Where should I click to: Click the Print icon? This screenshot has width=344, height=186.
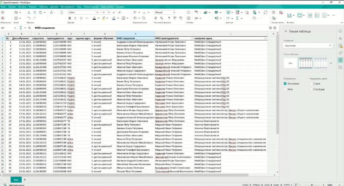coord(16,18)
